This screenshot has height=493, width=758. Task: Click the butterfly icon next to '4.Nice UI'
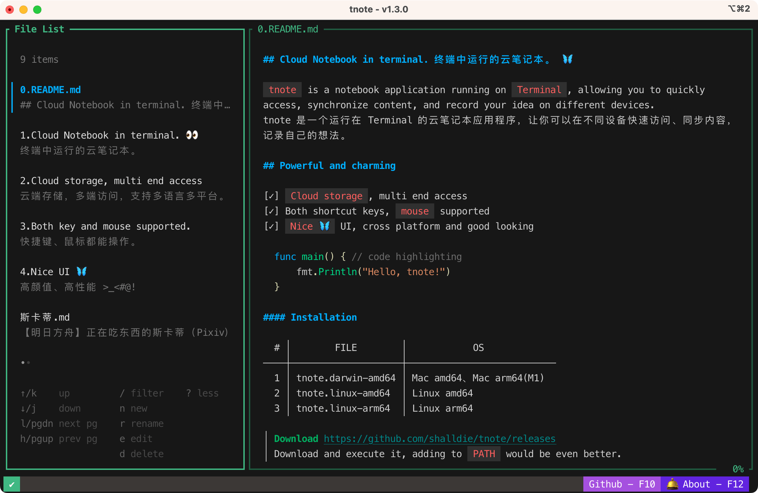tap(81, 272)
